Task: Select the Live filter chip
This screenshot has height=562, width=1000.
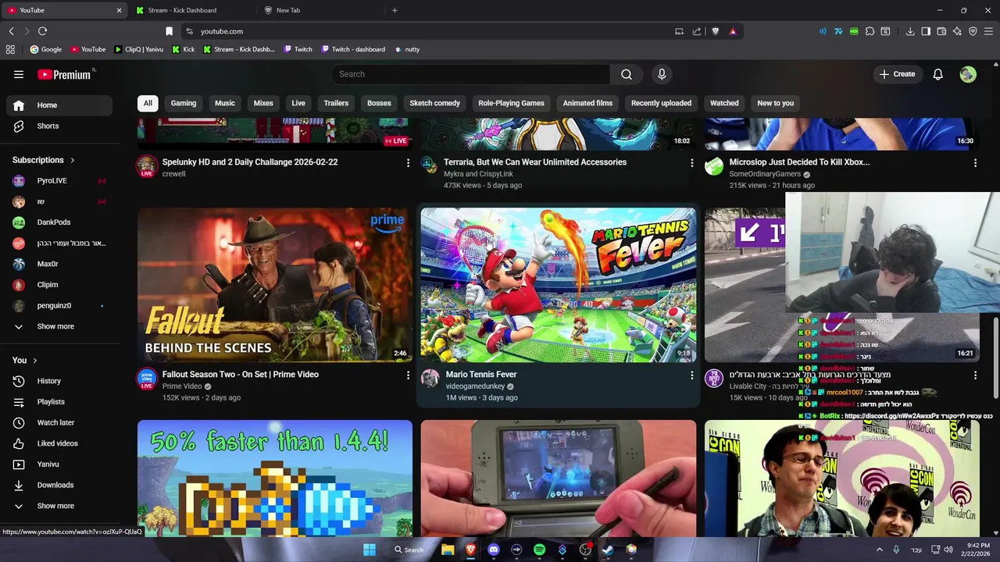Action: (x=298, y=103)
